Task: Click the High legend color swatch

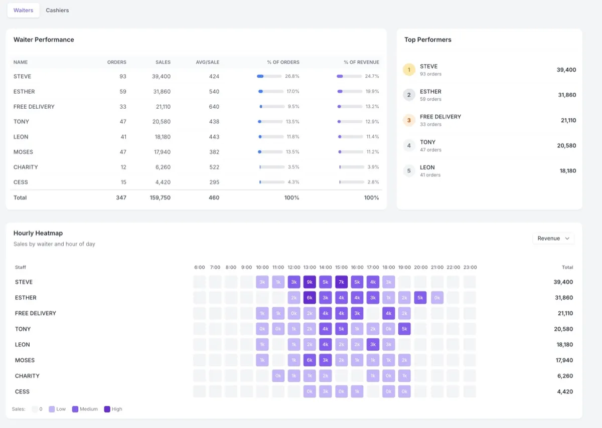Action: click(x=106, y=409)
